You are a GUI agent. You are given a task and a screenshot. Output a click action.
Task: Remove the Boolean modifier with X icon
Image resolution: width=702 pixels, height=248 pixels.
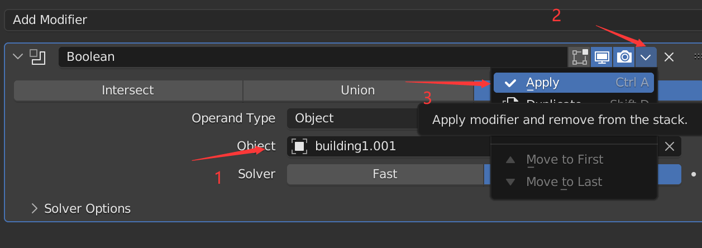pyautogui.click(x=669, y=57)
